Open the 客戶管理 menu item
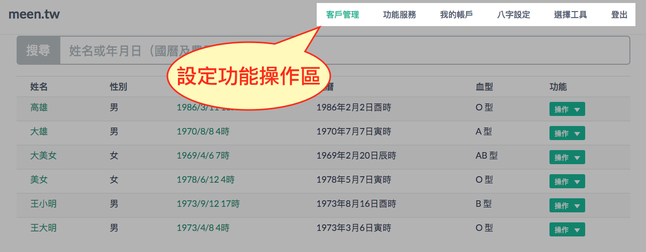Image resolution: width=646 pixels, height=252 pixels. click(342, 15)
